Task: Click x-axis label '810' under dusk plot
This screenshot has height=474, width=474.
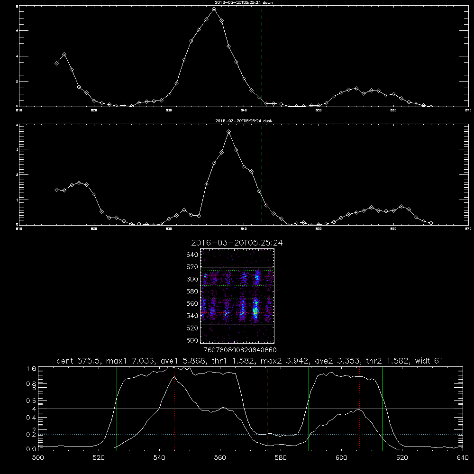Action: 19,229
